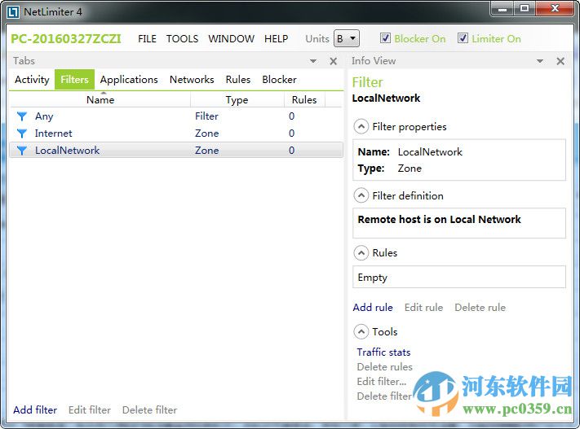Click the Delete rule link
The height and width of the screenshot is (429, 580).
tap(480, 307)
